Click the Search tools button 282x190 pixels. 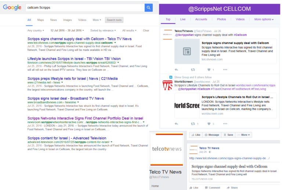point(114,20)
